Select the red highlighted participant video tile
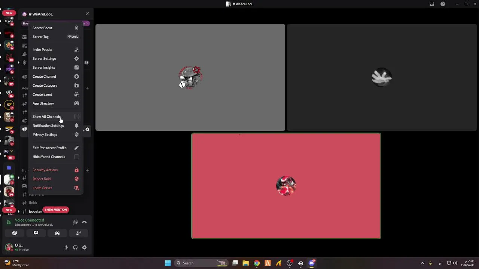The width and height of the screenshot is (479, 269). coord(286,186)
